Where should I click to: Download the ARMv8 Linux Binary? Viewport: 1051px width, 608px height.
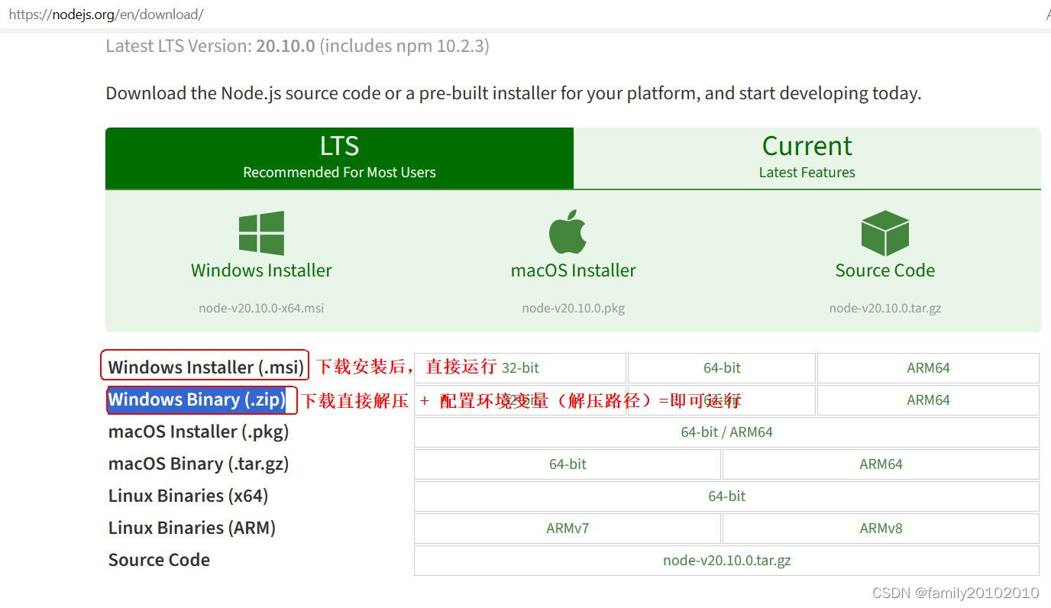pos(880,528)
